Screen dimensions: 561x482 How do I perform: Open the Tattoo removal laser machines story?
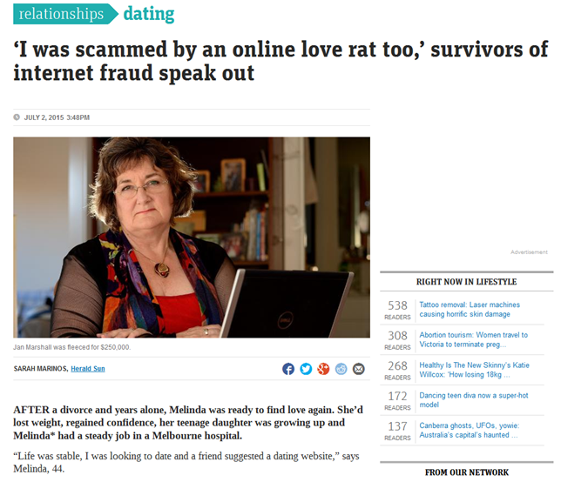coord(470,310)
